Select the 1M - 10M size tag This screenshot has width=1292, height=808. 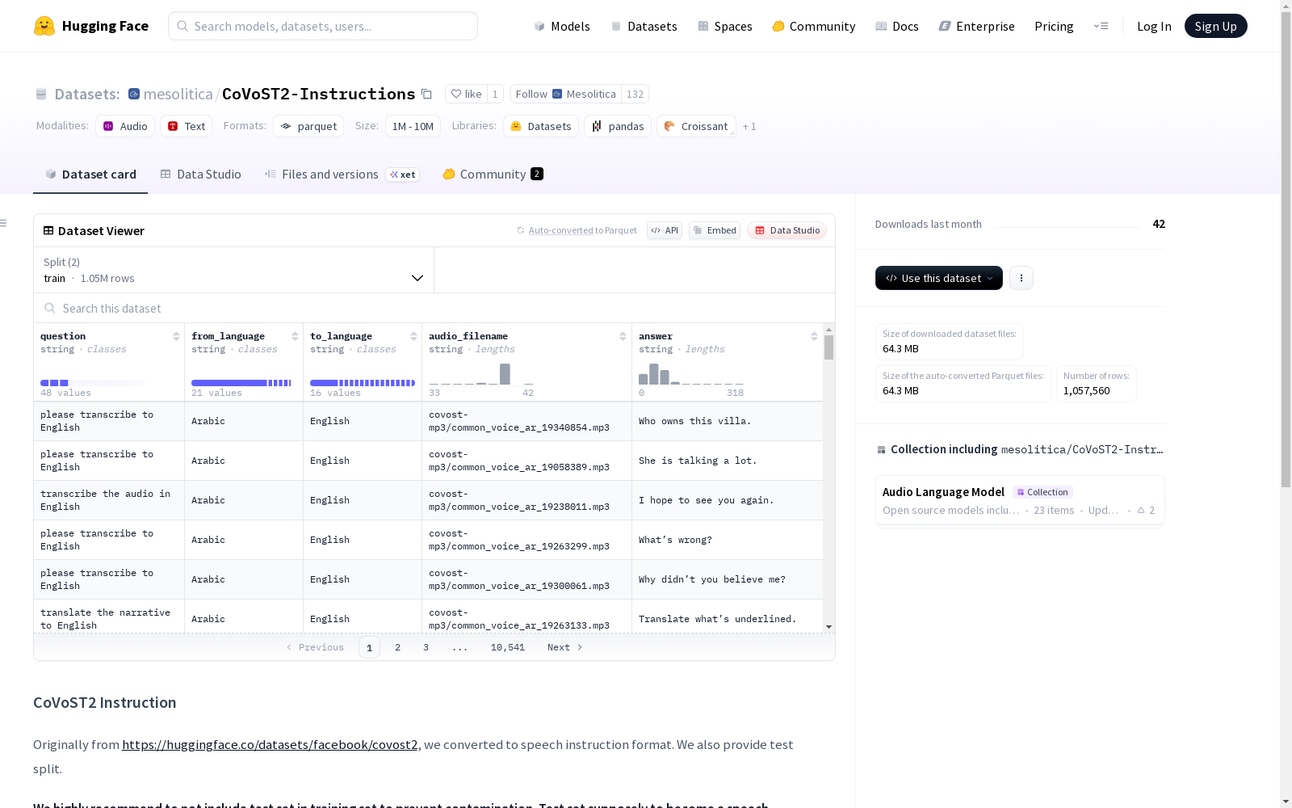pos(413,126)
